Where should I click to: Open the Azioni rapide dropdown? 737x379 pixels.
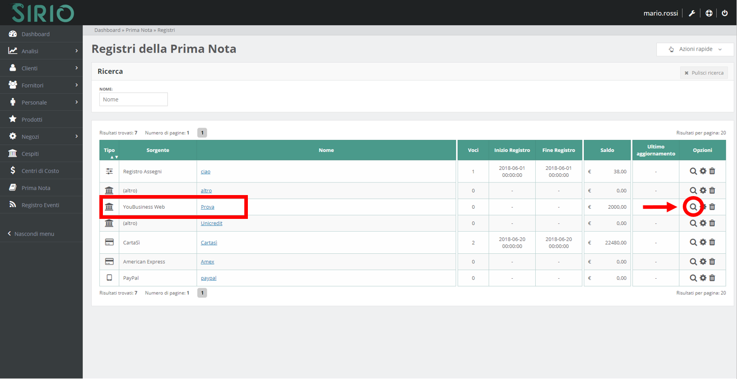tap(695, 49)
